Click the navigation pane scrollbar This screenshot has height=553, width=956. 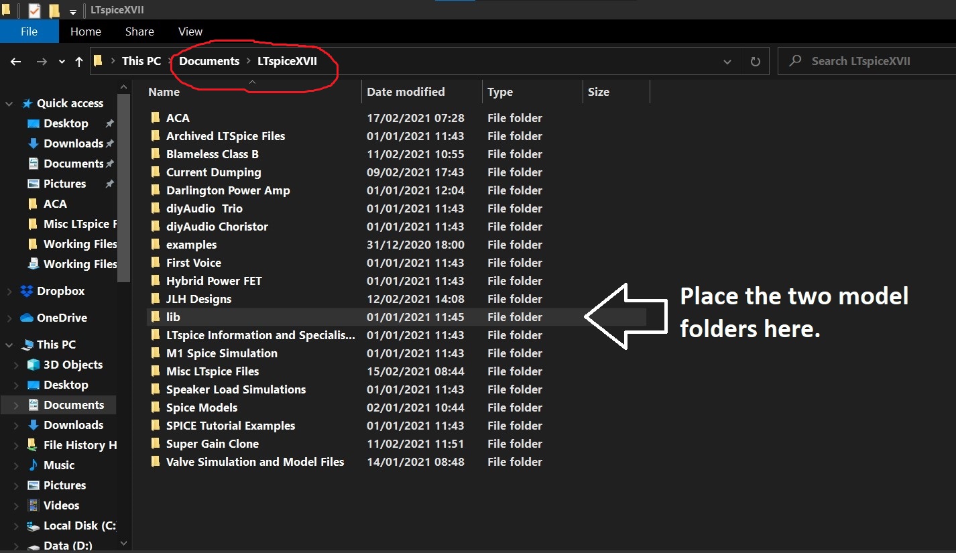tap(123, 188)
